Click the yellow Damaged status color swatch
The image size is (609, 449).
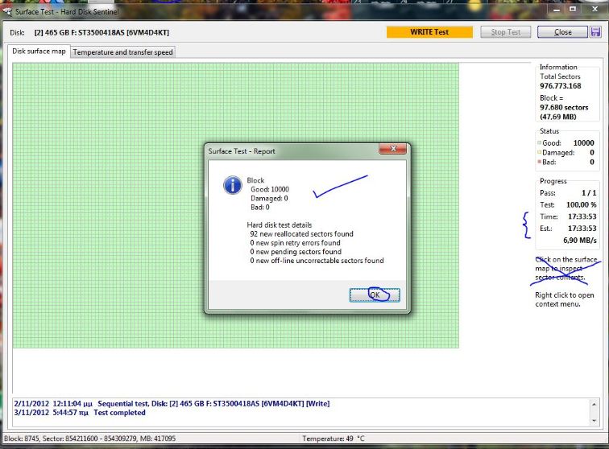540,152
